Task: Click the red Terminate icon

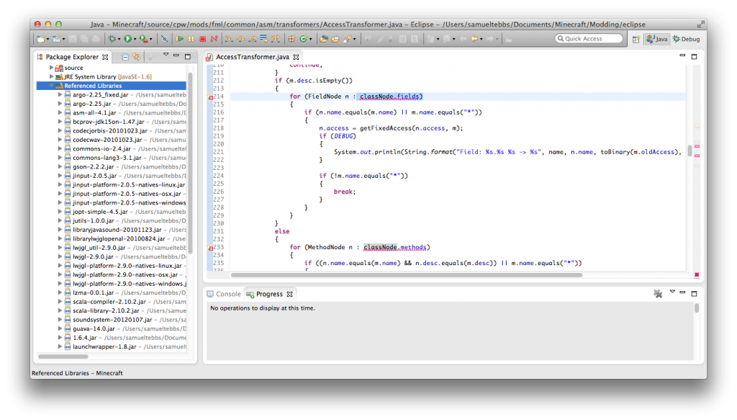Action: [202, 39]
